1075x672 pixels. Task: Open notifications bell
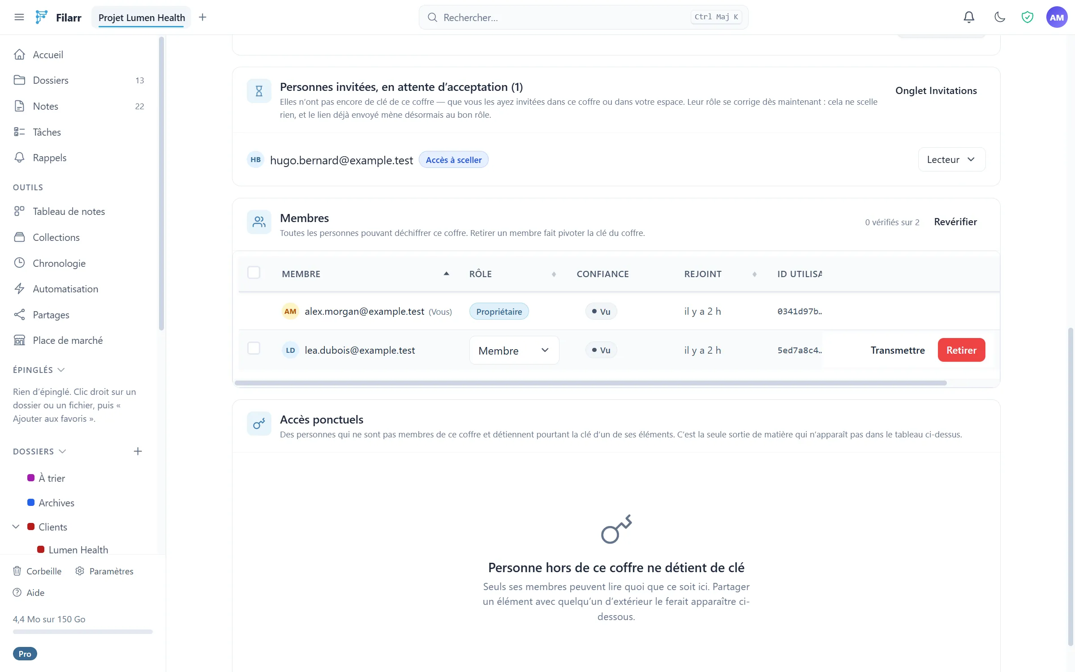[x=969, y=17]
